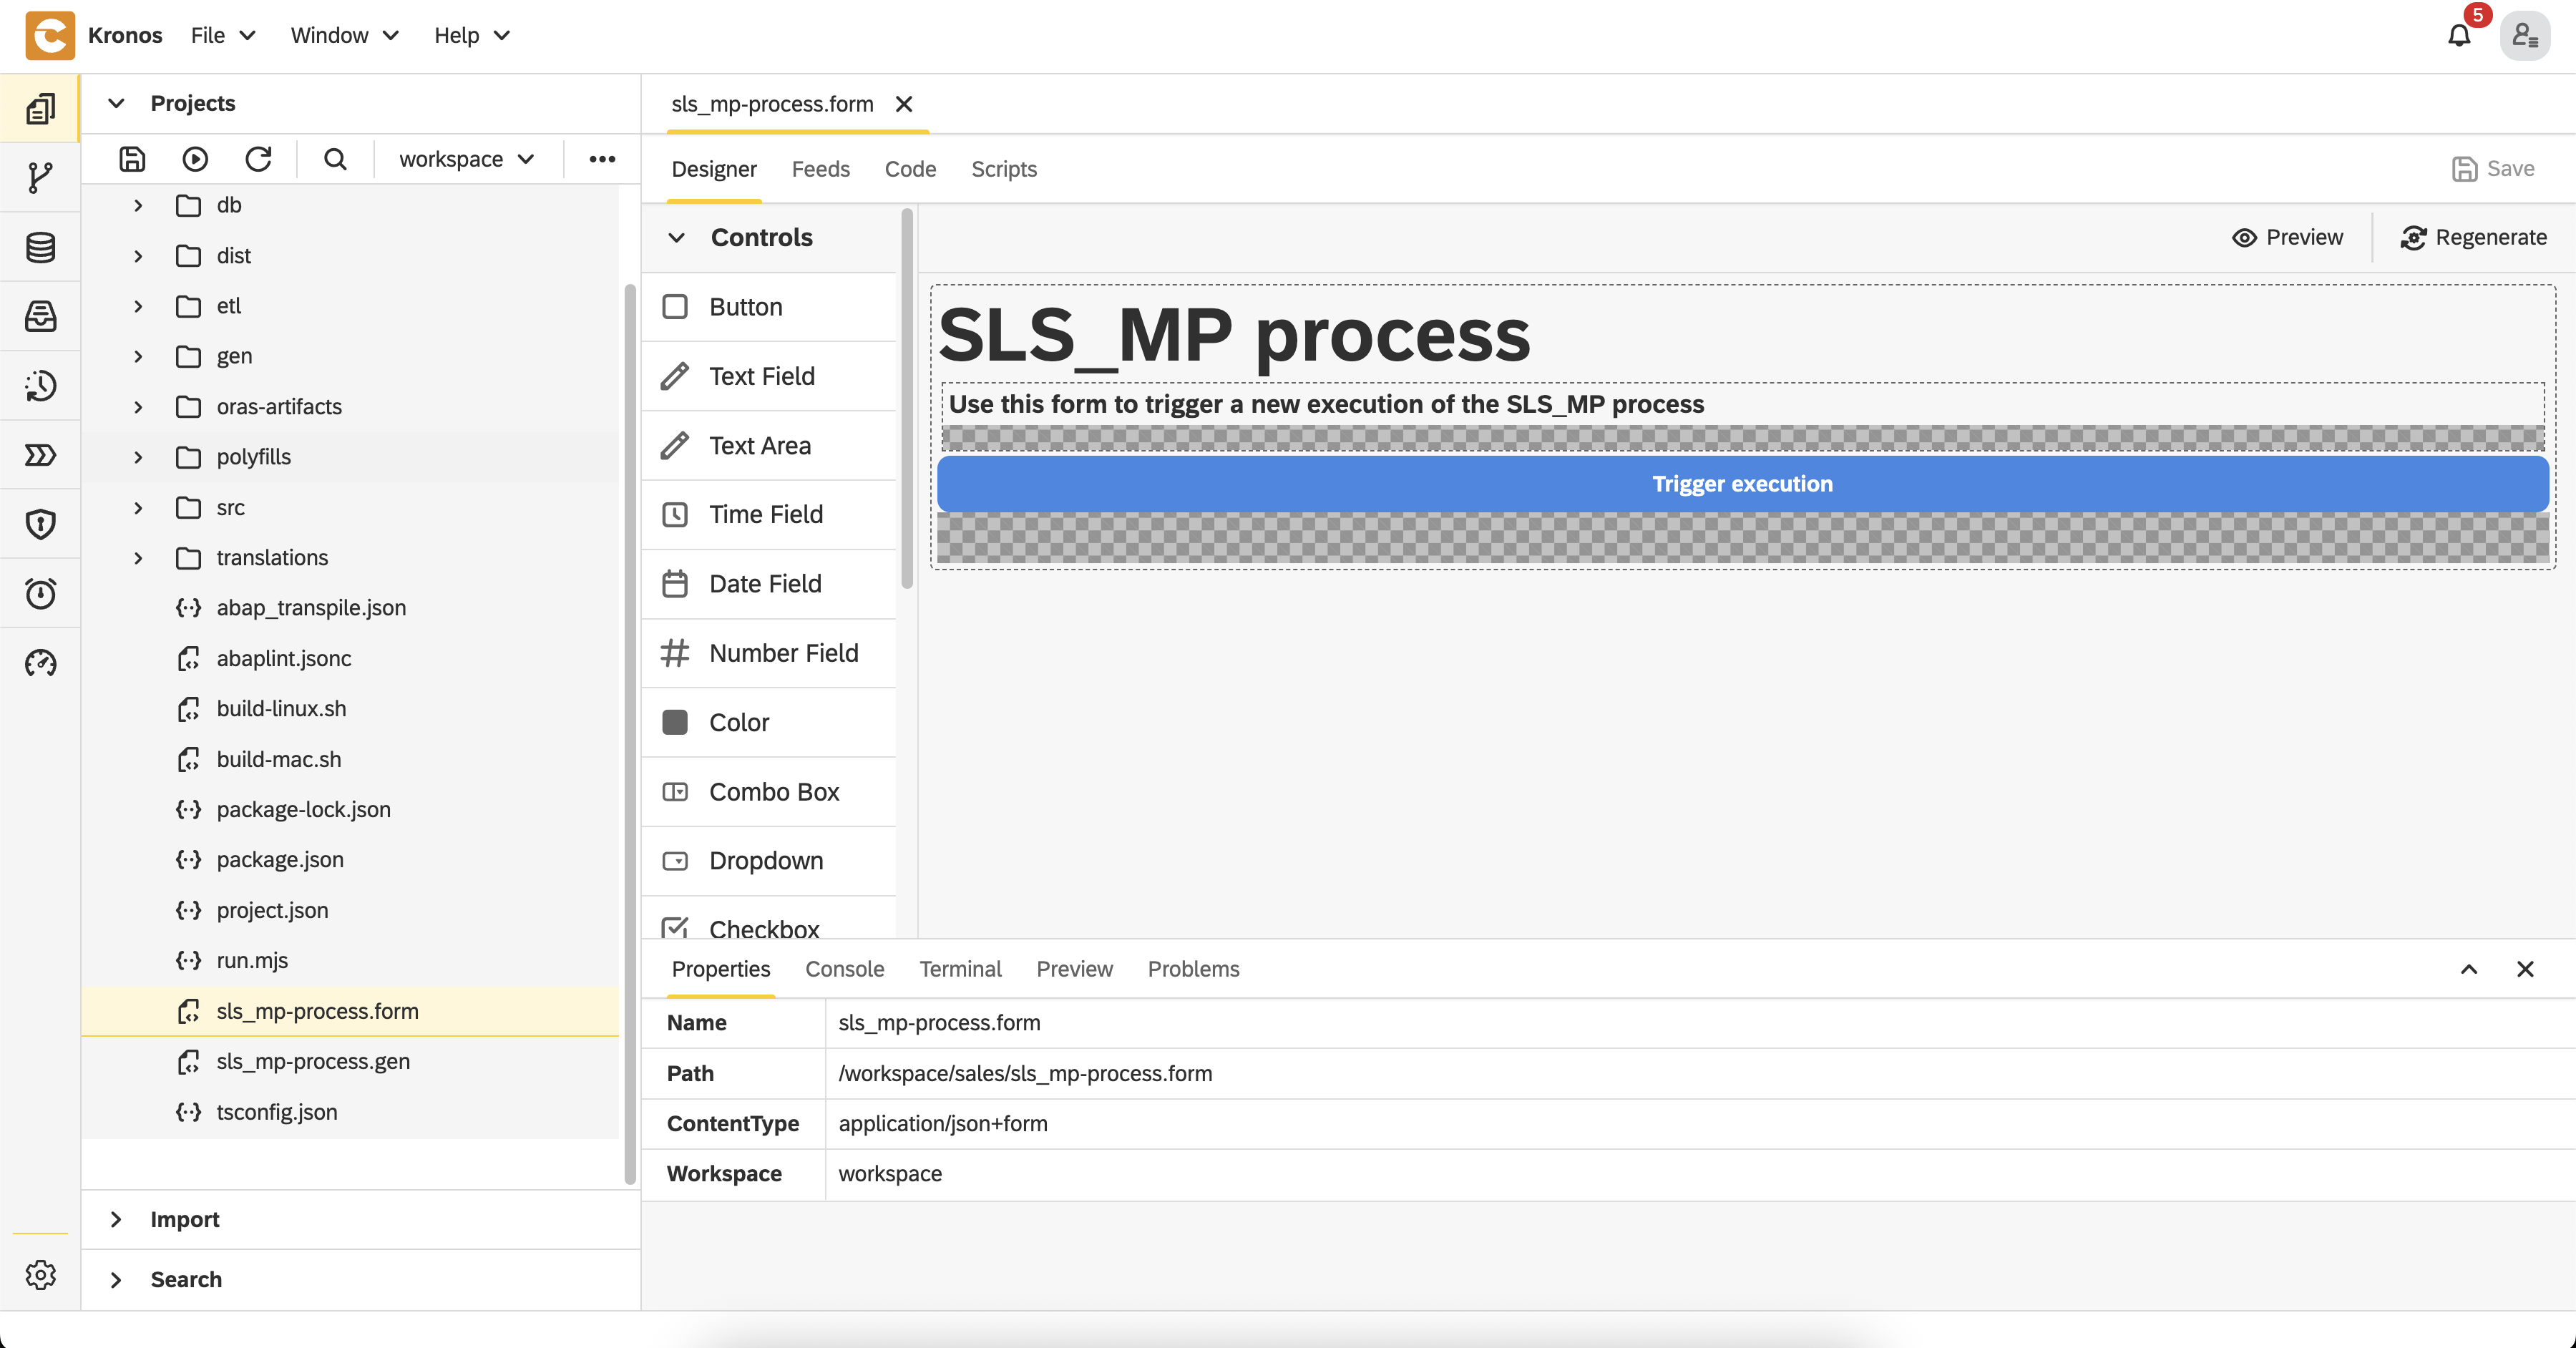This screenshot has height=1348, width=2576.
Task: Switch to the Terminal tab
Action: click(960, 969)
